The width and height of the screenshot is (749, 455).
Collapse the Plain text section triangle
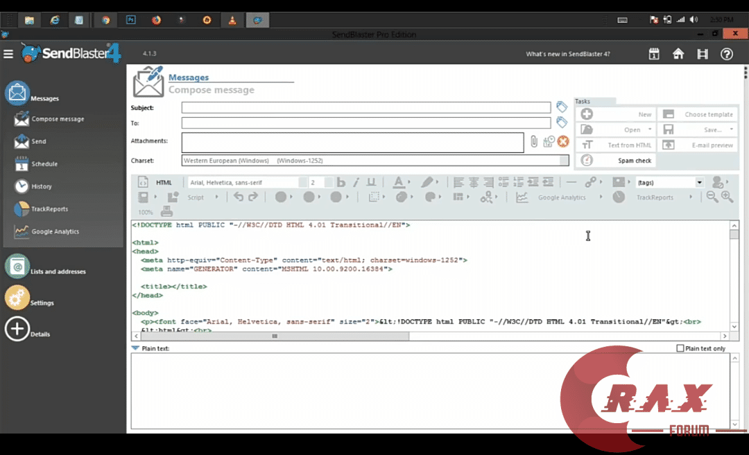pyautogui.click(x=135, y=348)
